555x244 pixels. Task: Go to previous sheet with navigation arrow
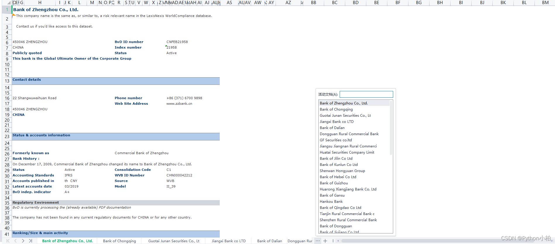(15, 241)
